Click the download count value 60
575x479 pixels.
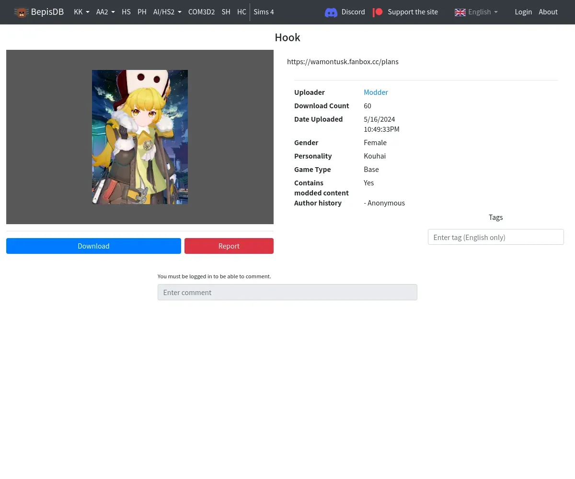[368, 106]
